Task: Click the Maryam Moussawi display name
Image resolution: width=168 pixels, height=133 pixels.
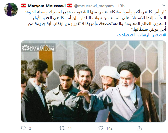Action: [x=47, y=6]
